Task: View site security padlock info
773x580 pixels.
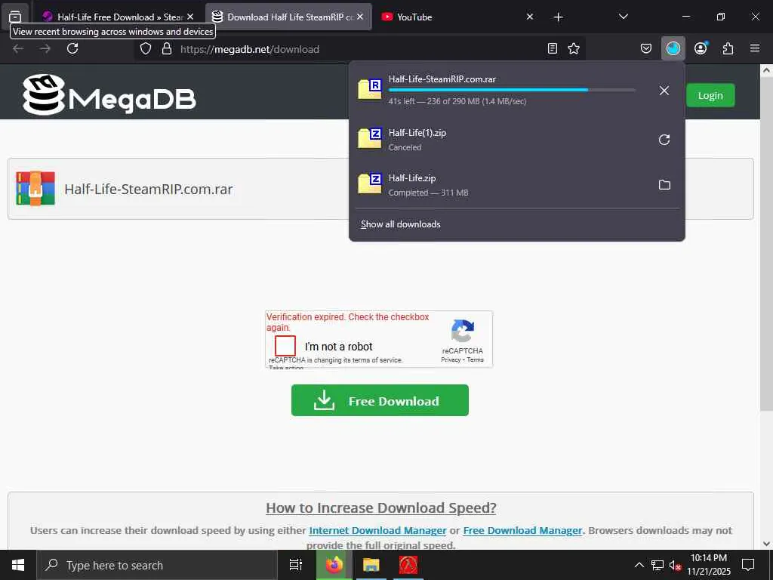Action: (x=167, y=49)
